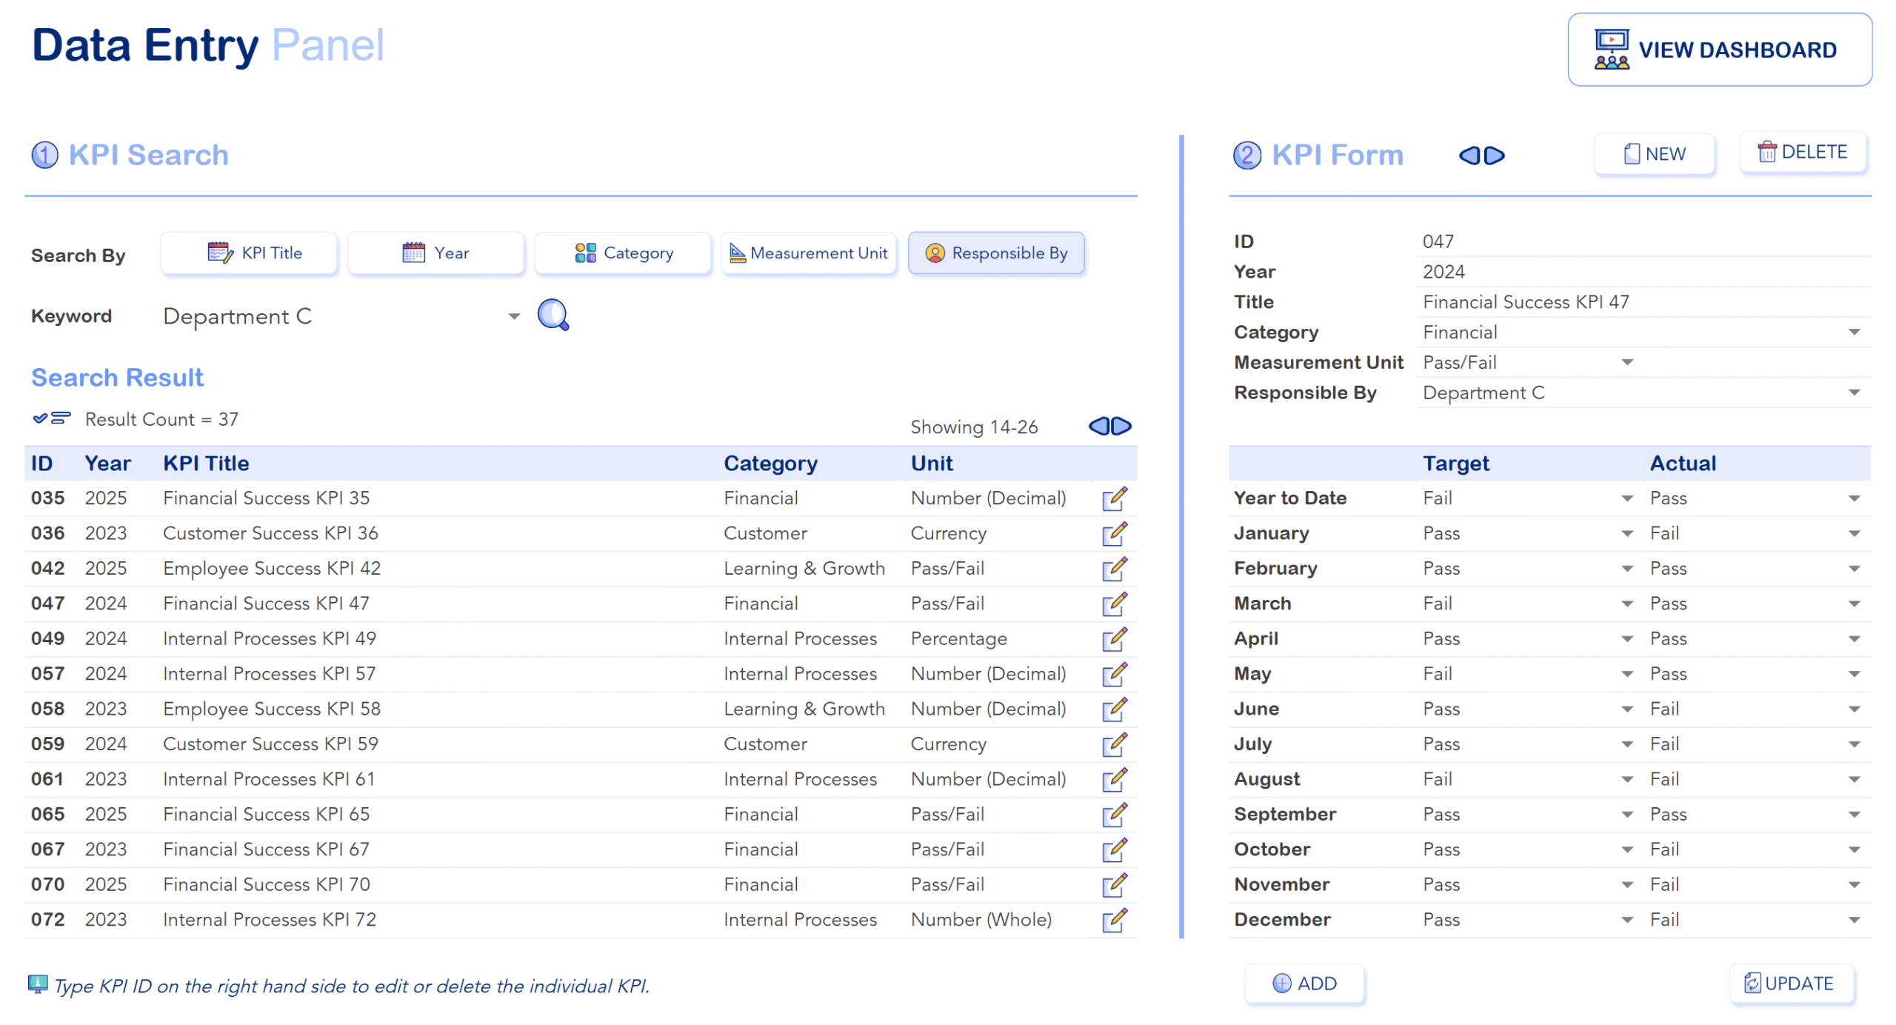Search by Year tab

click(x=436, y=253)
